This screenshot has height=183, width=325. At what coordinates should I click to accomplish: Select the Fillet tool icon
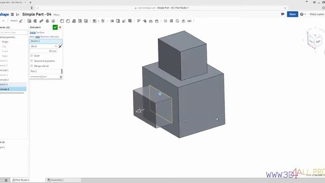pos(62,21)
